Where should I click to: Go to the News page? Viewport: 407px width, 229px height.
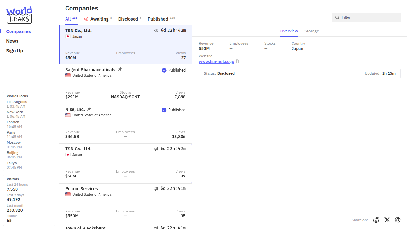click(12, 41)
